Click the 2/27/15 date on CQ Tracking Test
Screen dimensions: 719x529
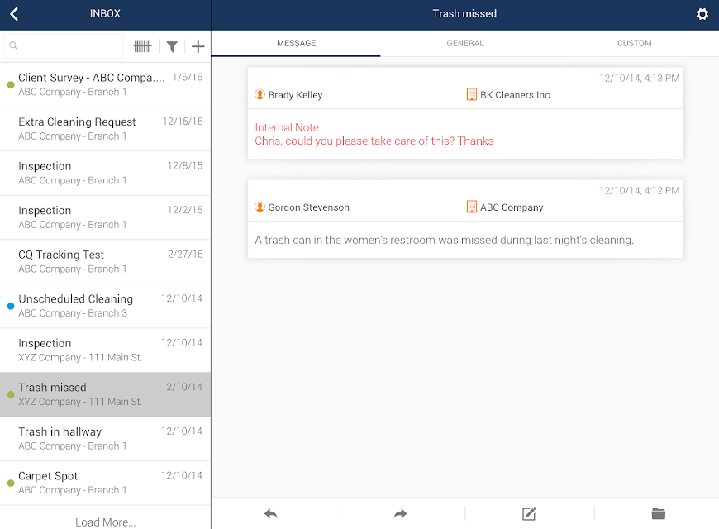tap(185, 255)
